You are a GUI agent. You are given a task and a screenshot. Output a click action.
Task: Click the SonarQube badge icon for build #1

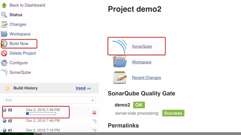point(94,130)
